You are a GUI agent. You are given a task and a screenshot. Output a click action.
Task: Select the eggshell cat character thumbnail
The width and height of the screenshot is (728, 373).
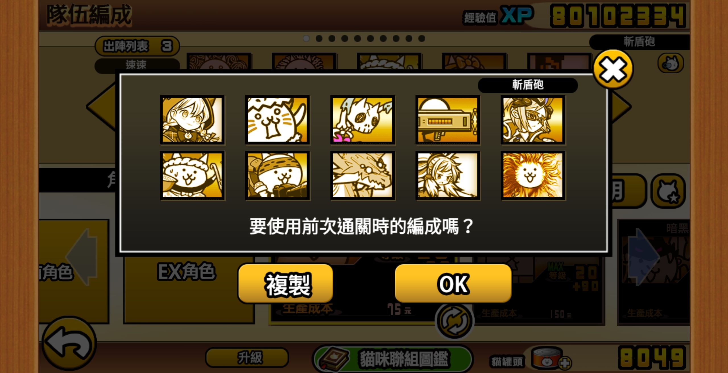pos(277,120)
